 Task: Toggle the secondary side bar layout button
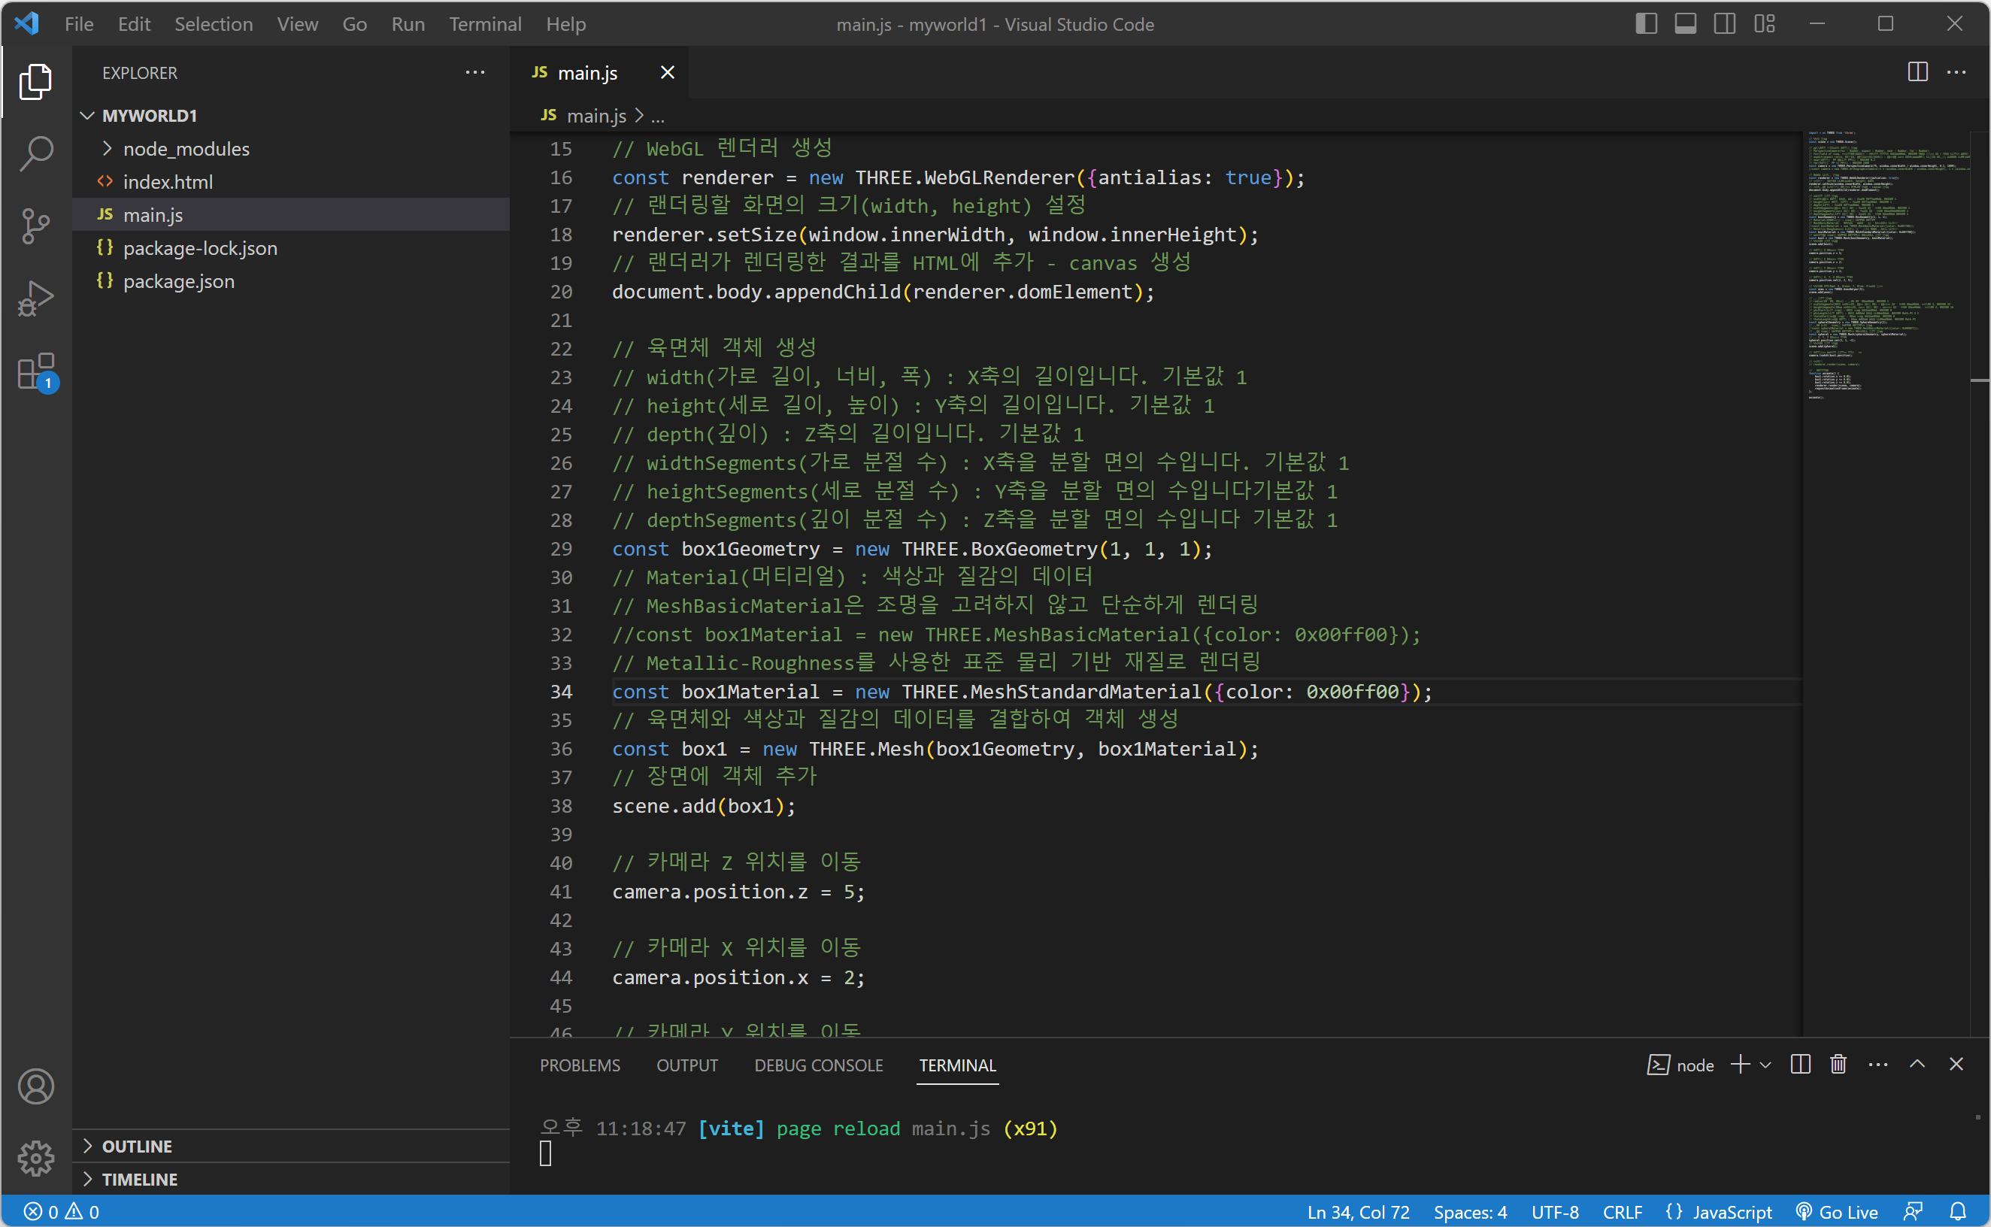(1724, 23)
